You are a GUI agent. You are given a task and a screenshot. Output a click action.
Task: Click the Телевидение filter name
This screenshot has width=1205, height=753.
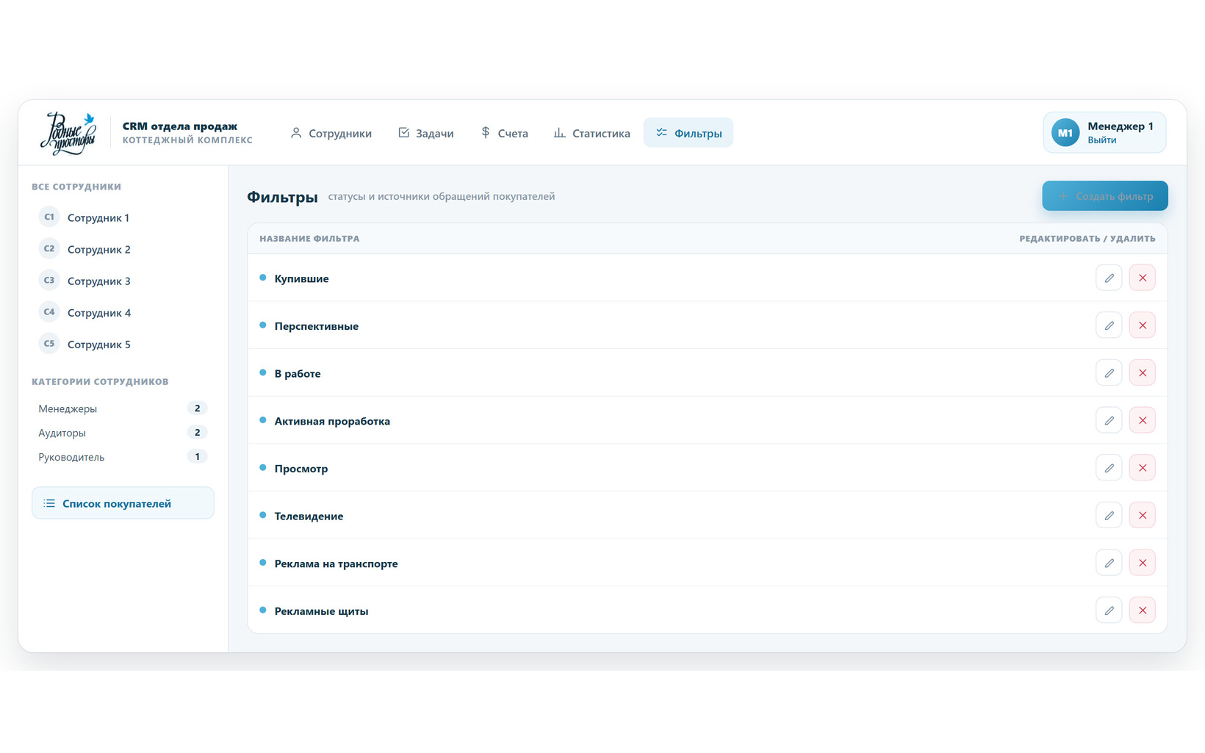click(x=309, y=516)
